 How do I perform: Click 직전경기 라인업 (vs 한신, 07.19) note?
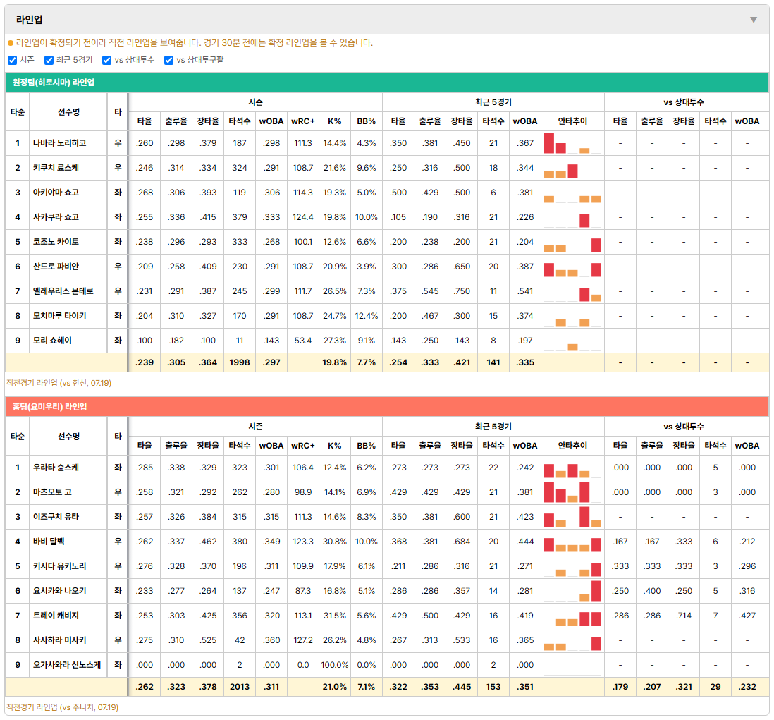59,383
